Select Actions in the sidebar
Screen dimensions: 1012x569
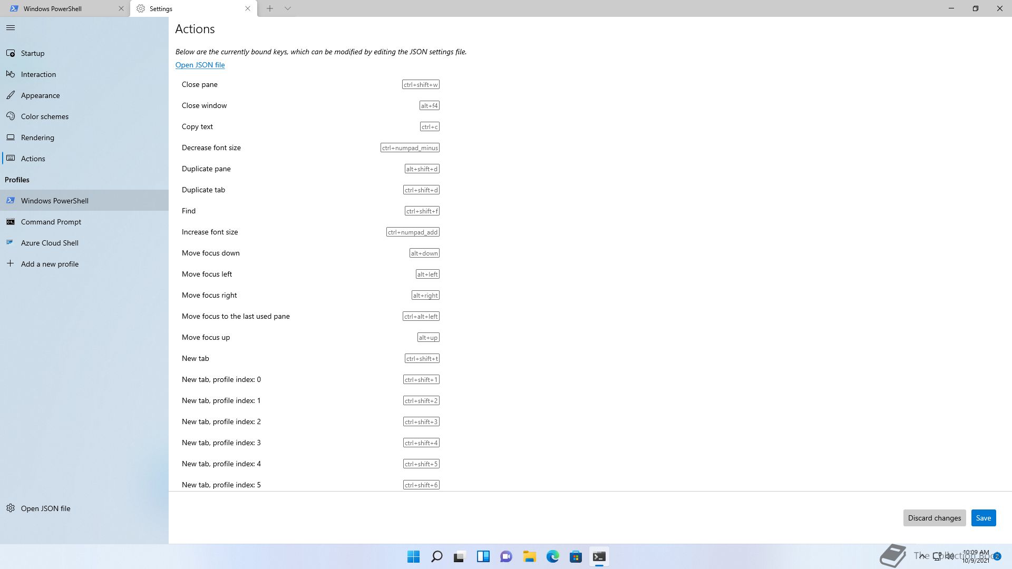pyautogui.click(x=84, y=159)
